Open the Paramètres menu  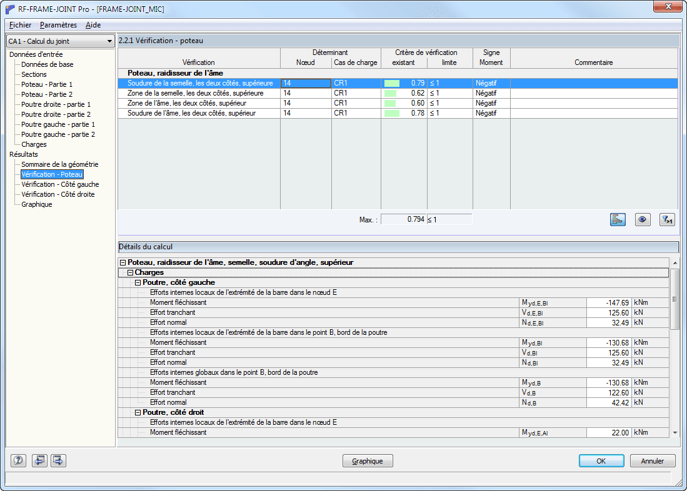pos(58,25)
